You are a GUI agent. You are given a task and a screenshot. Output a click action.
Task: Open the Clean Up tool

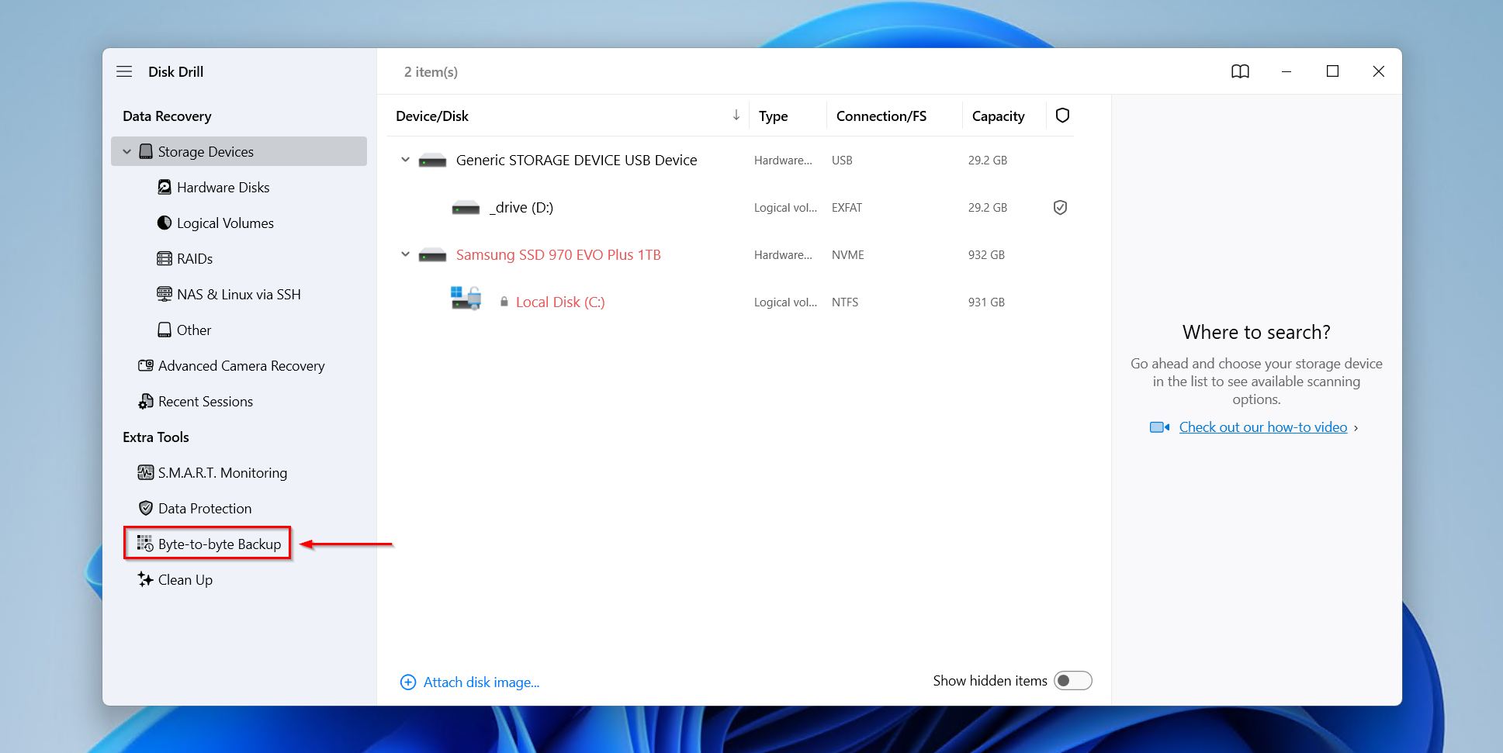pos(185,579)
